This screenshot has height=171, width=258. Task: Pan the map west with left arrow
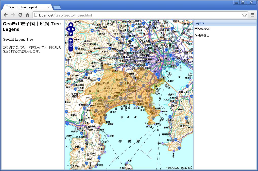tap(68, 29)
